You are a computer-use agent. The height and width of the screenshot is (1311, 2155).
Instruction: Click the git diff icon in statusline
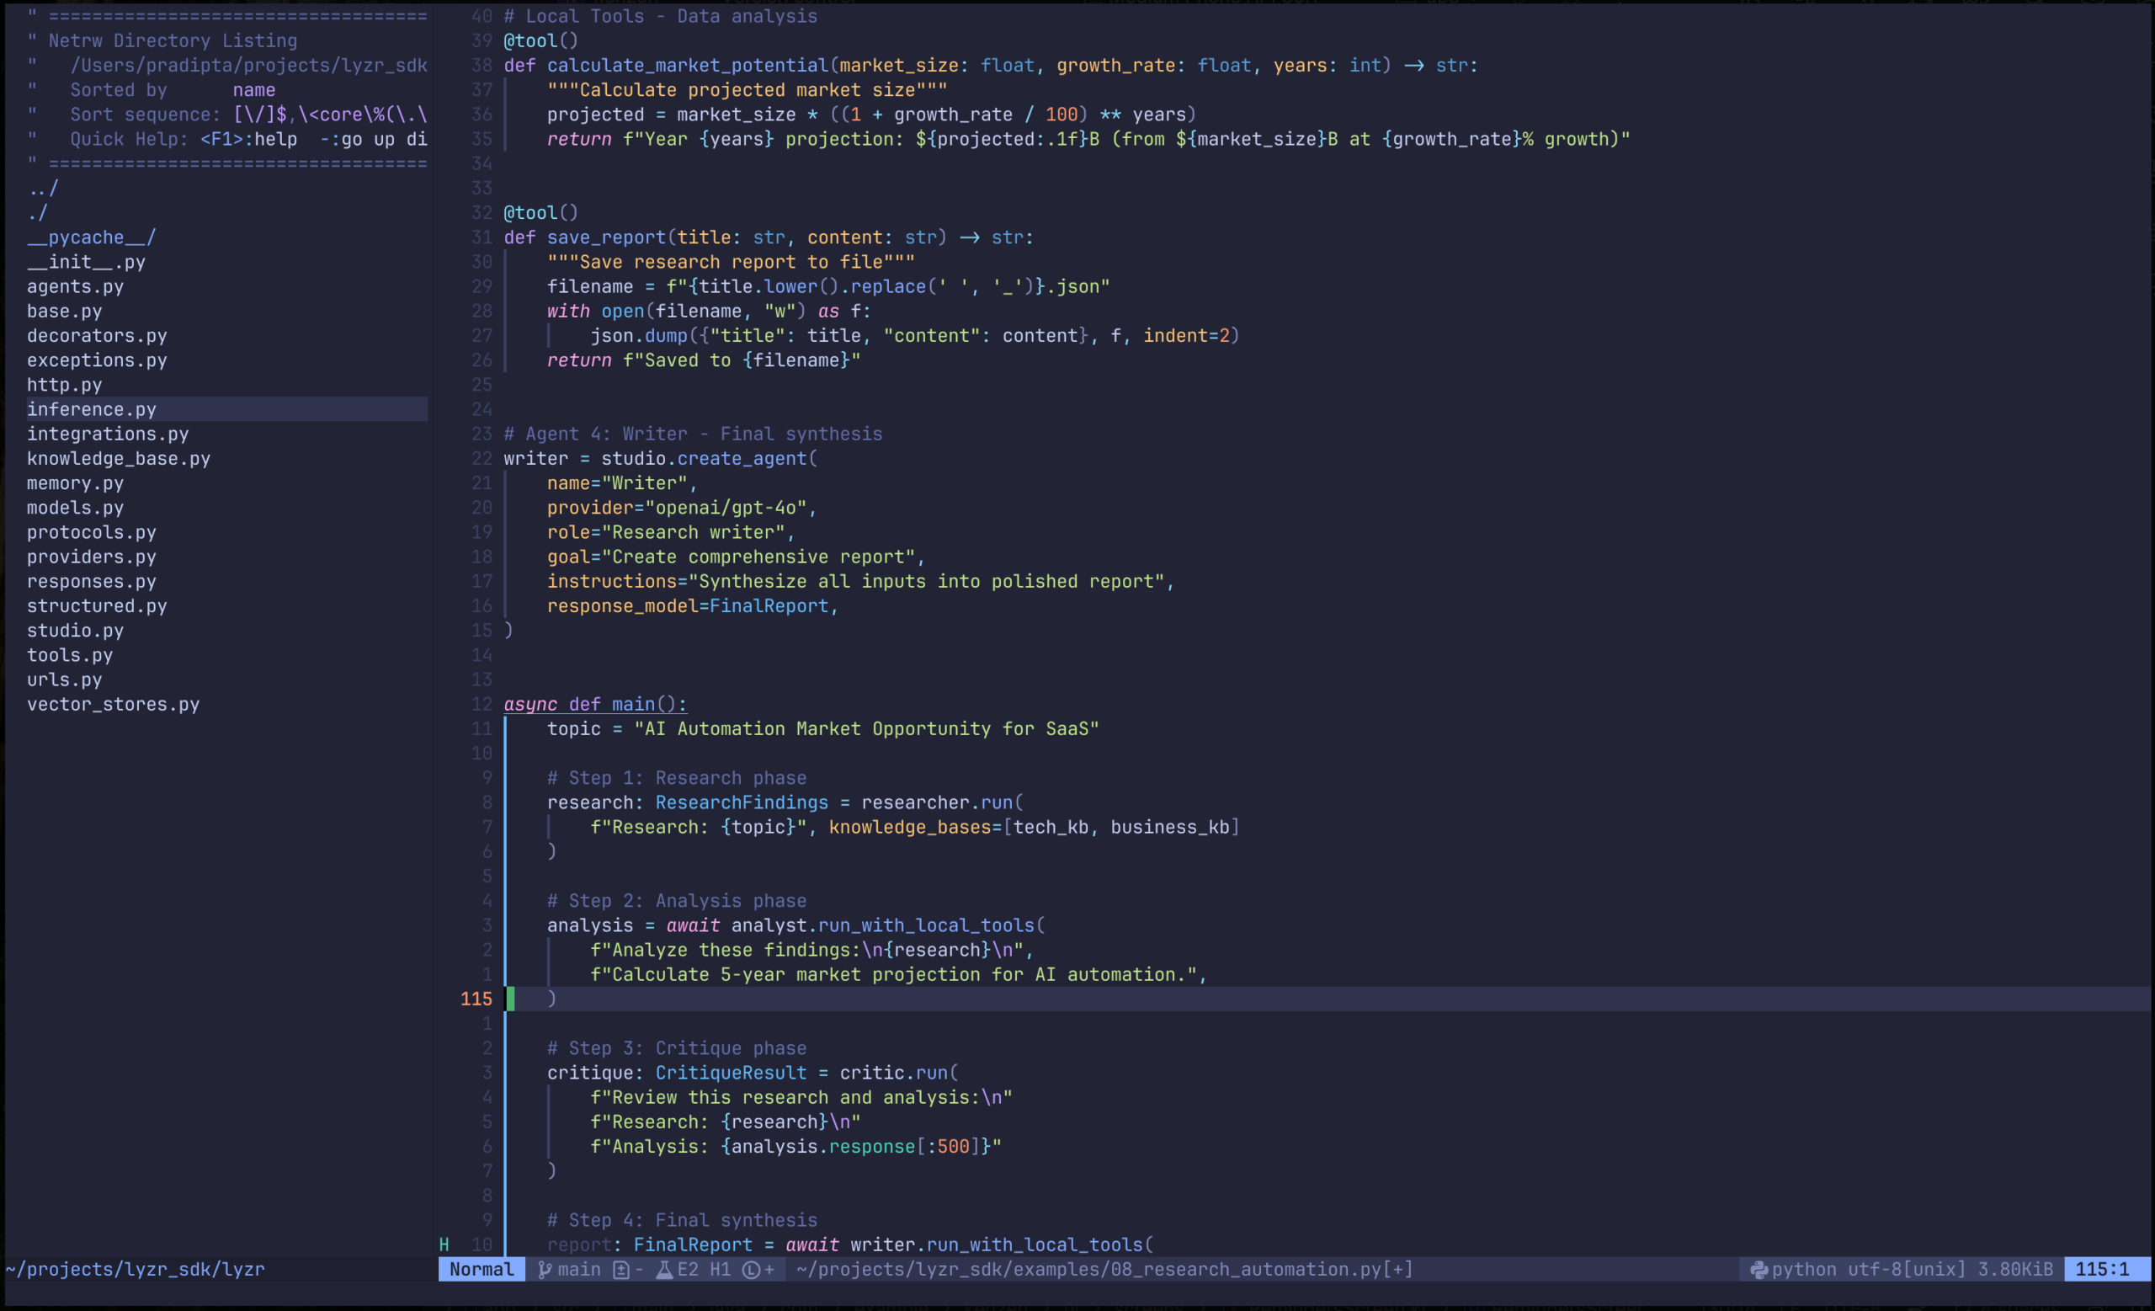point(621,1270)
